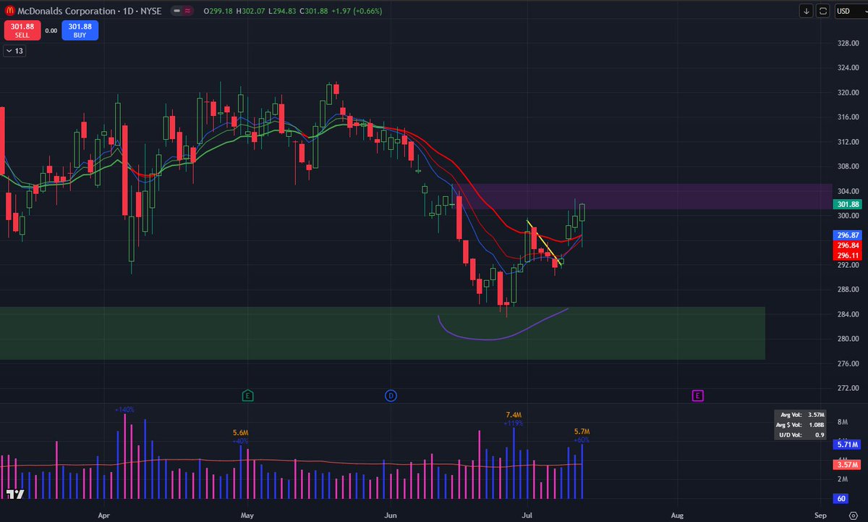This screenshot has height=522, width=868.
Task: Click the 272.00 price scale label
Action: point(847,388)
